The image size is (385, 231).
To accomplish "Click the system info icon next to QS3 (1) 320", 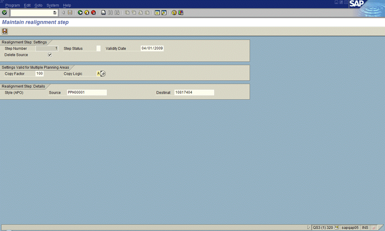I will 336,228.
